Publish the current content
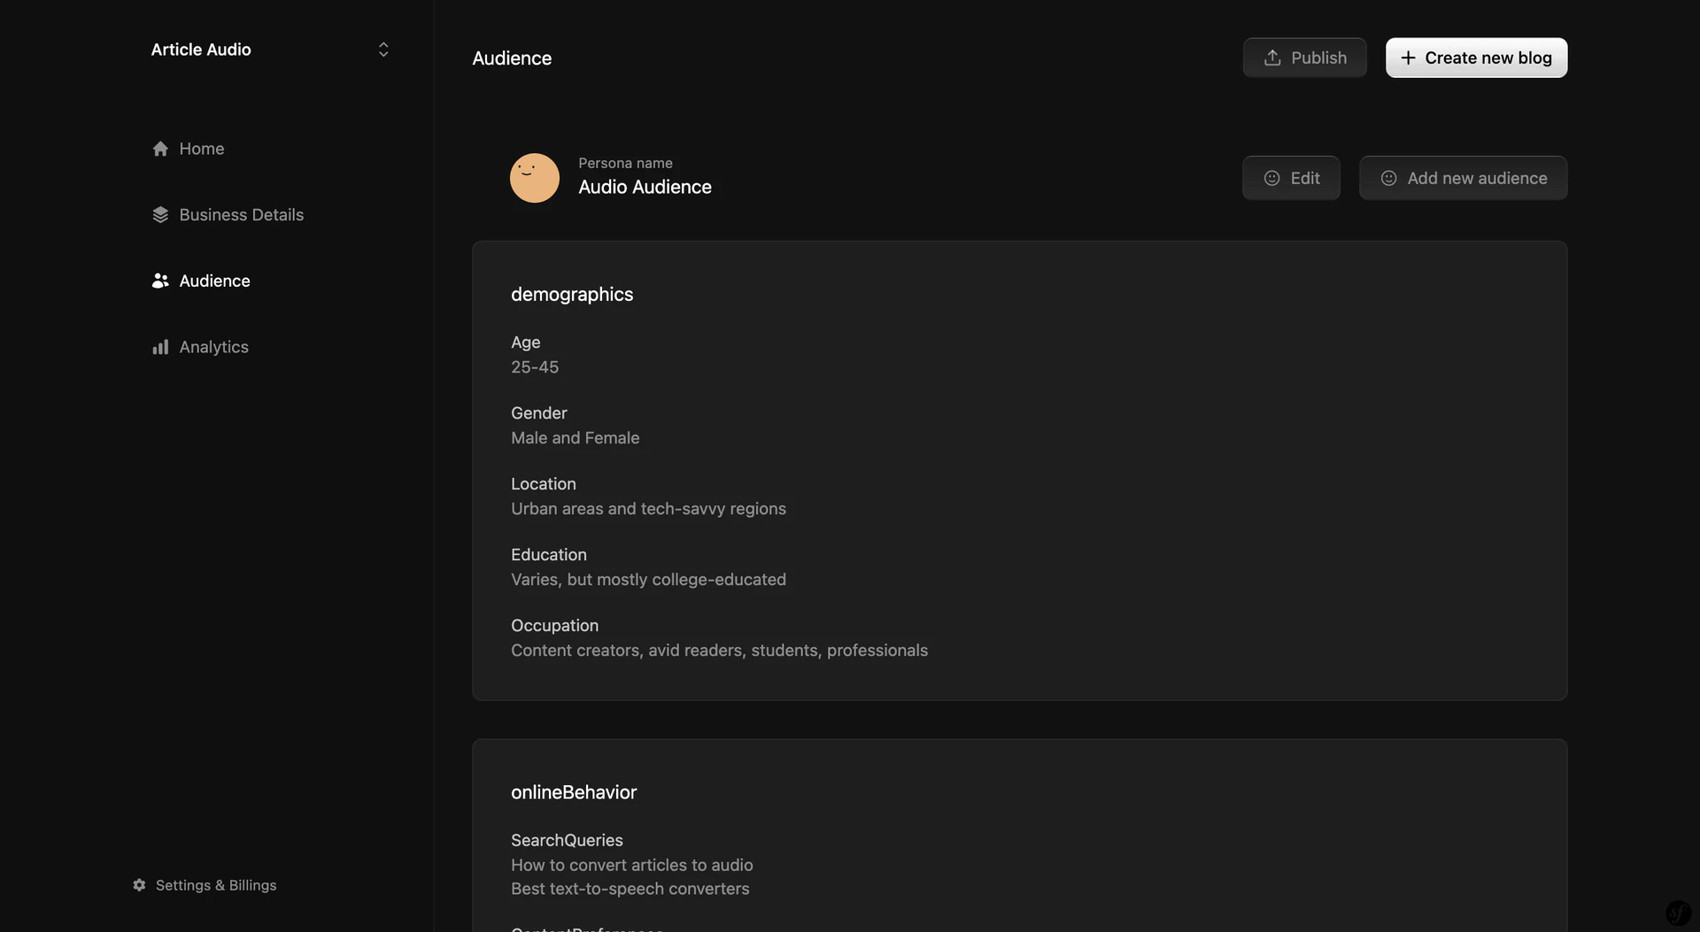The height and width of the screenshot is (932, 1700). [x=1304, y=57]
